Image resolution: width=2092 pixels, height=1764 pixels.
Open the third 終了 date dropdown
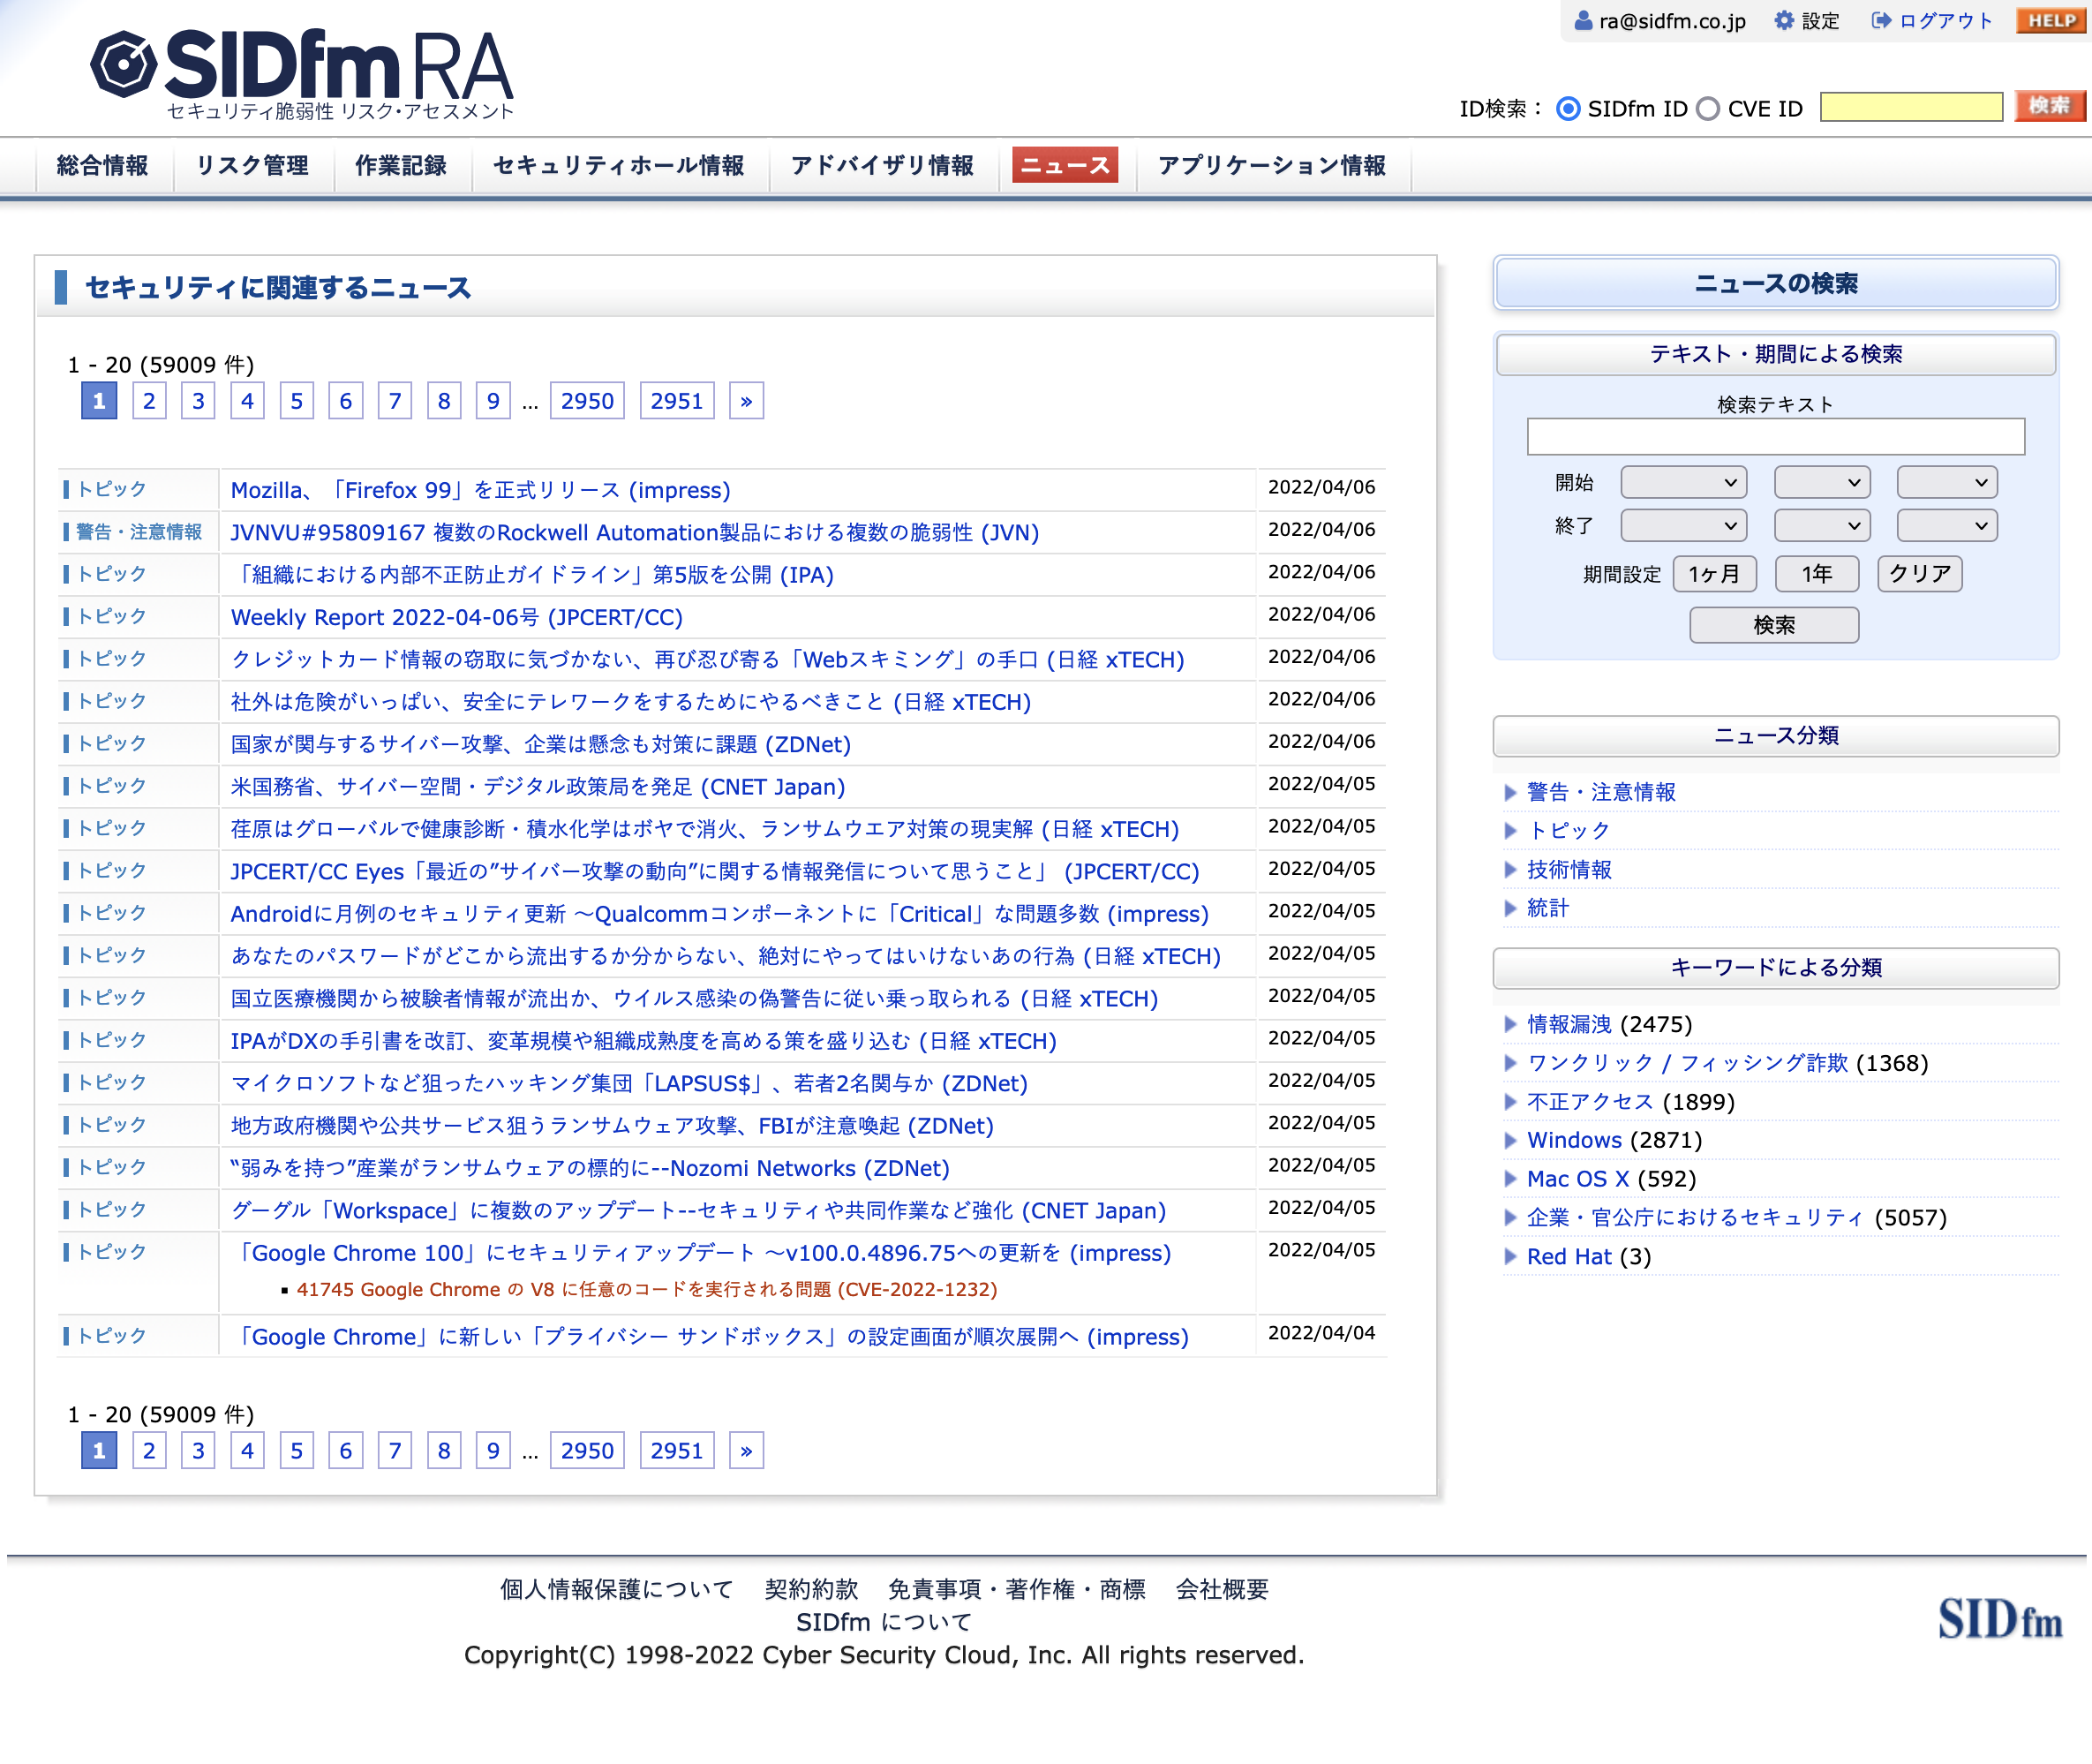pos(1947,526)
